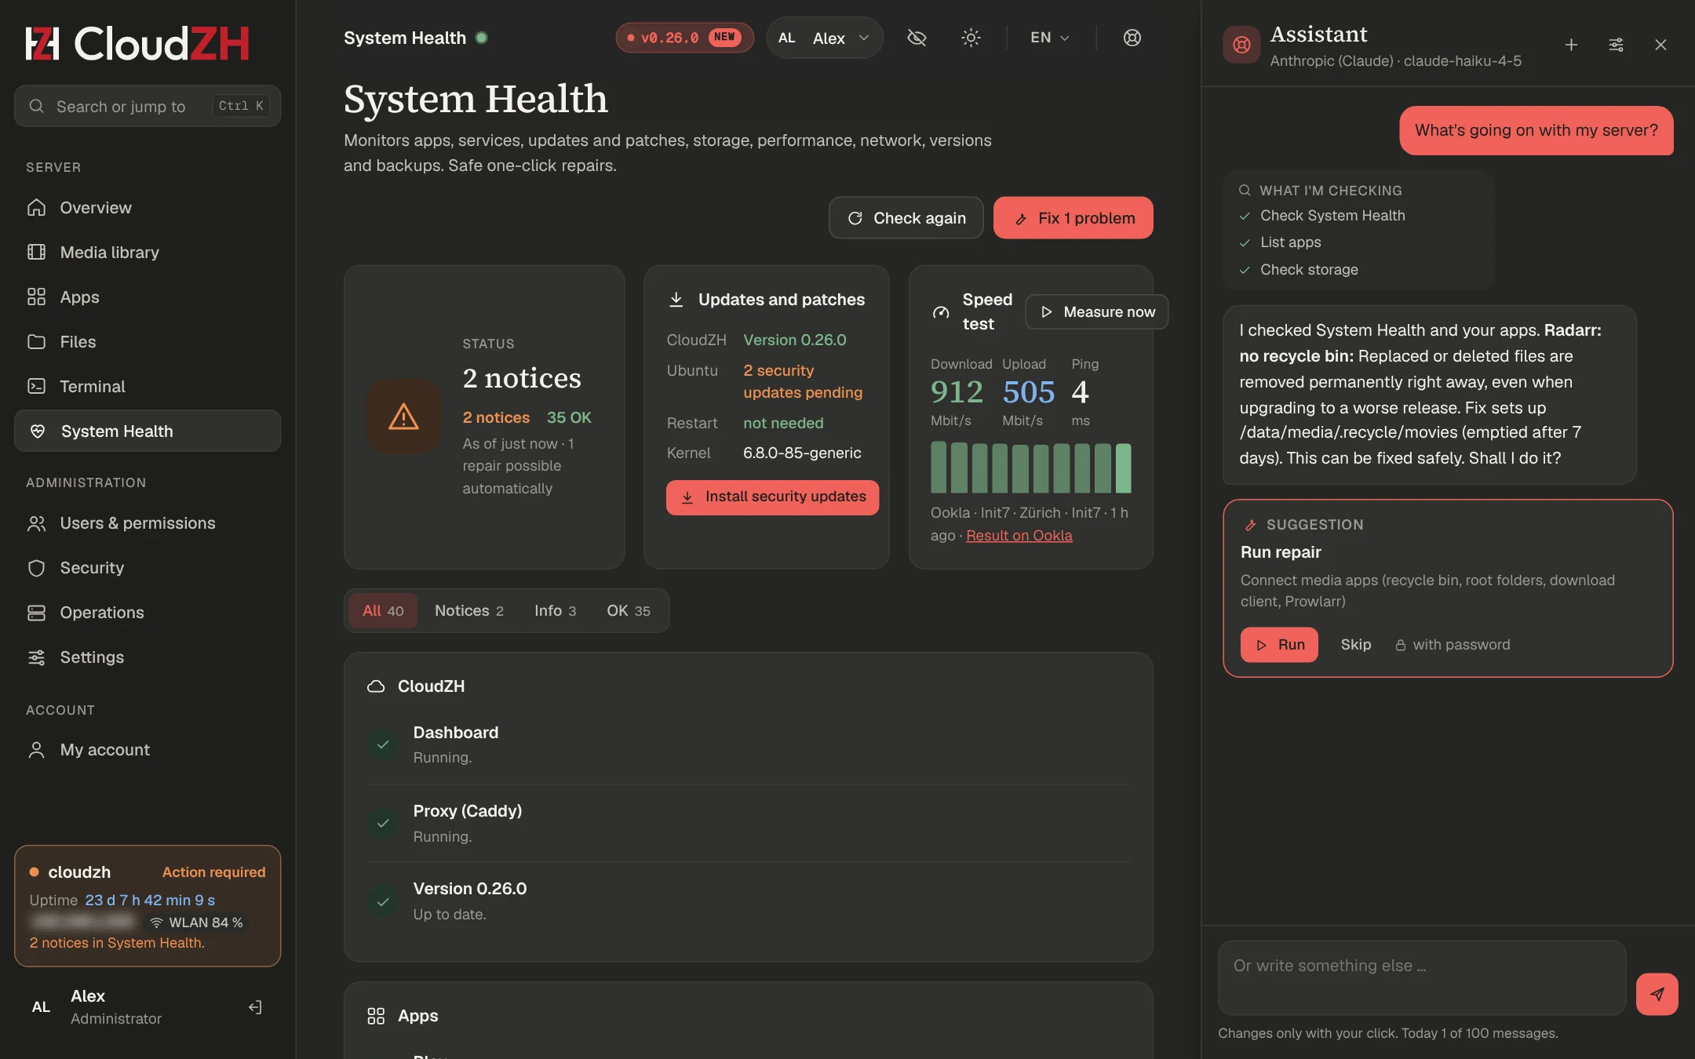Click '2 notices in System Health.' text

coord(117,943)
